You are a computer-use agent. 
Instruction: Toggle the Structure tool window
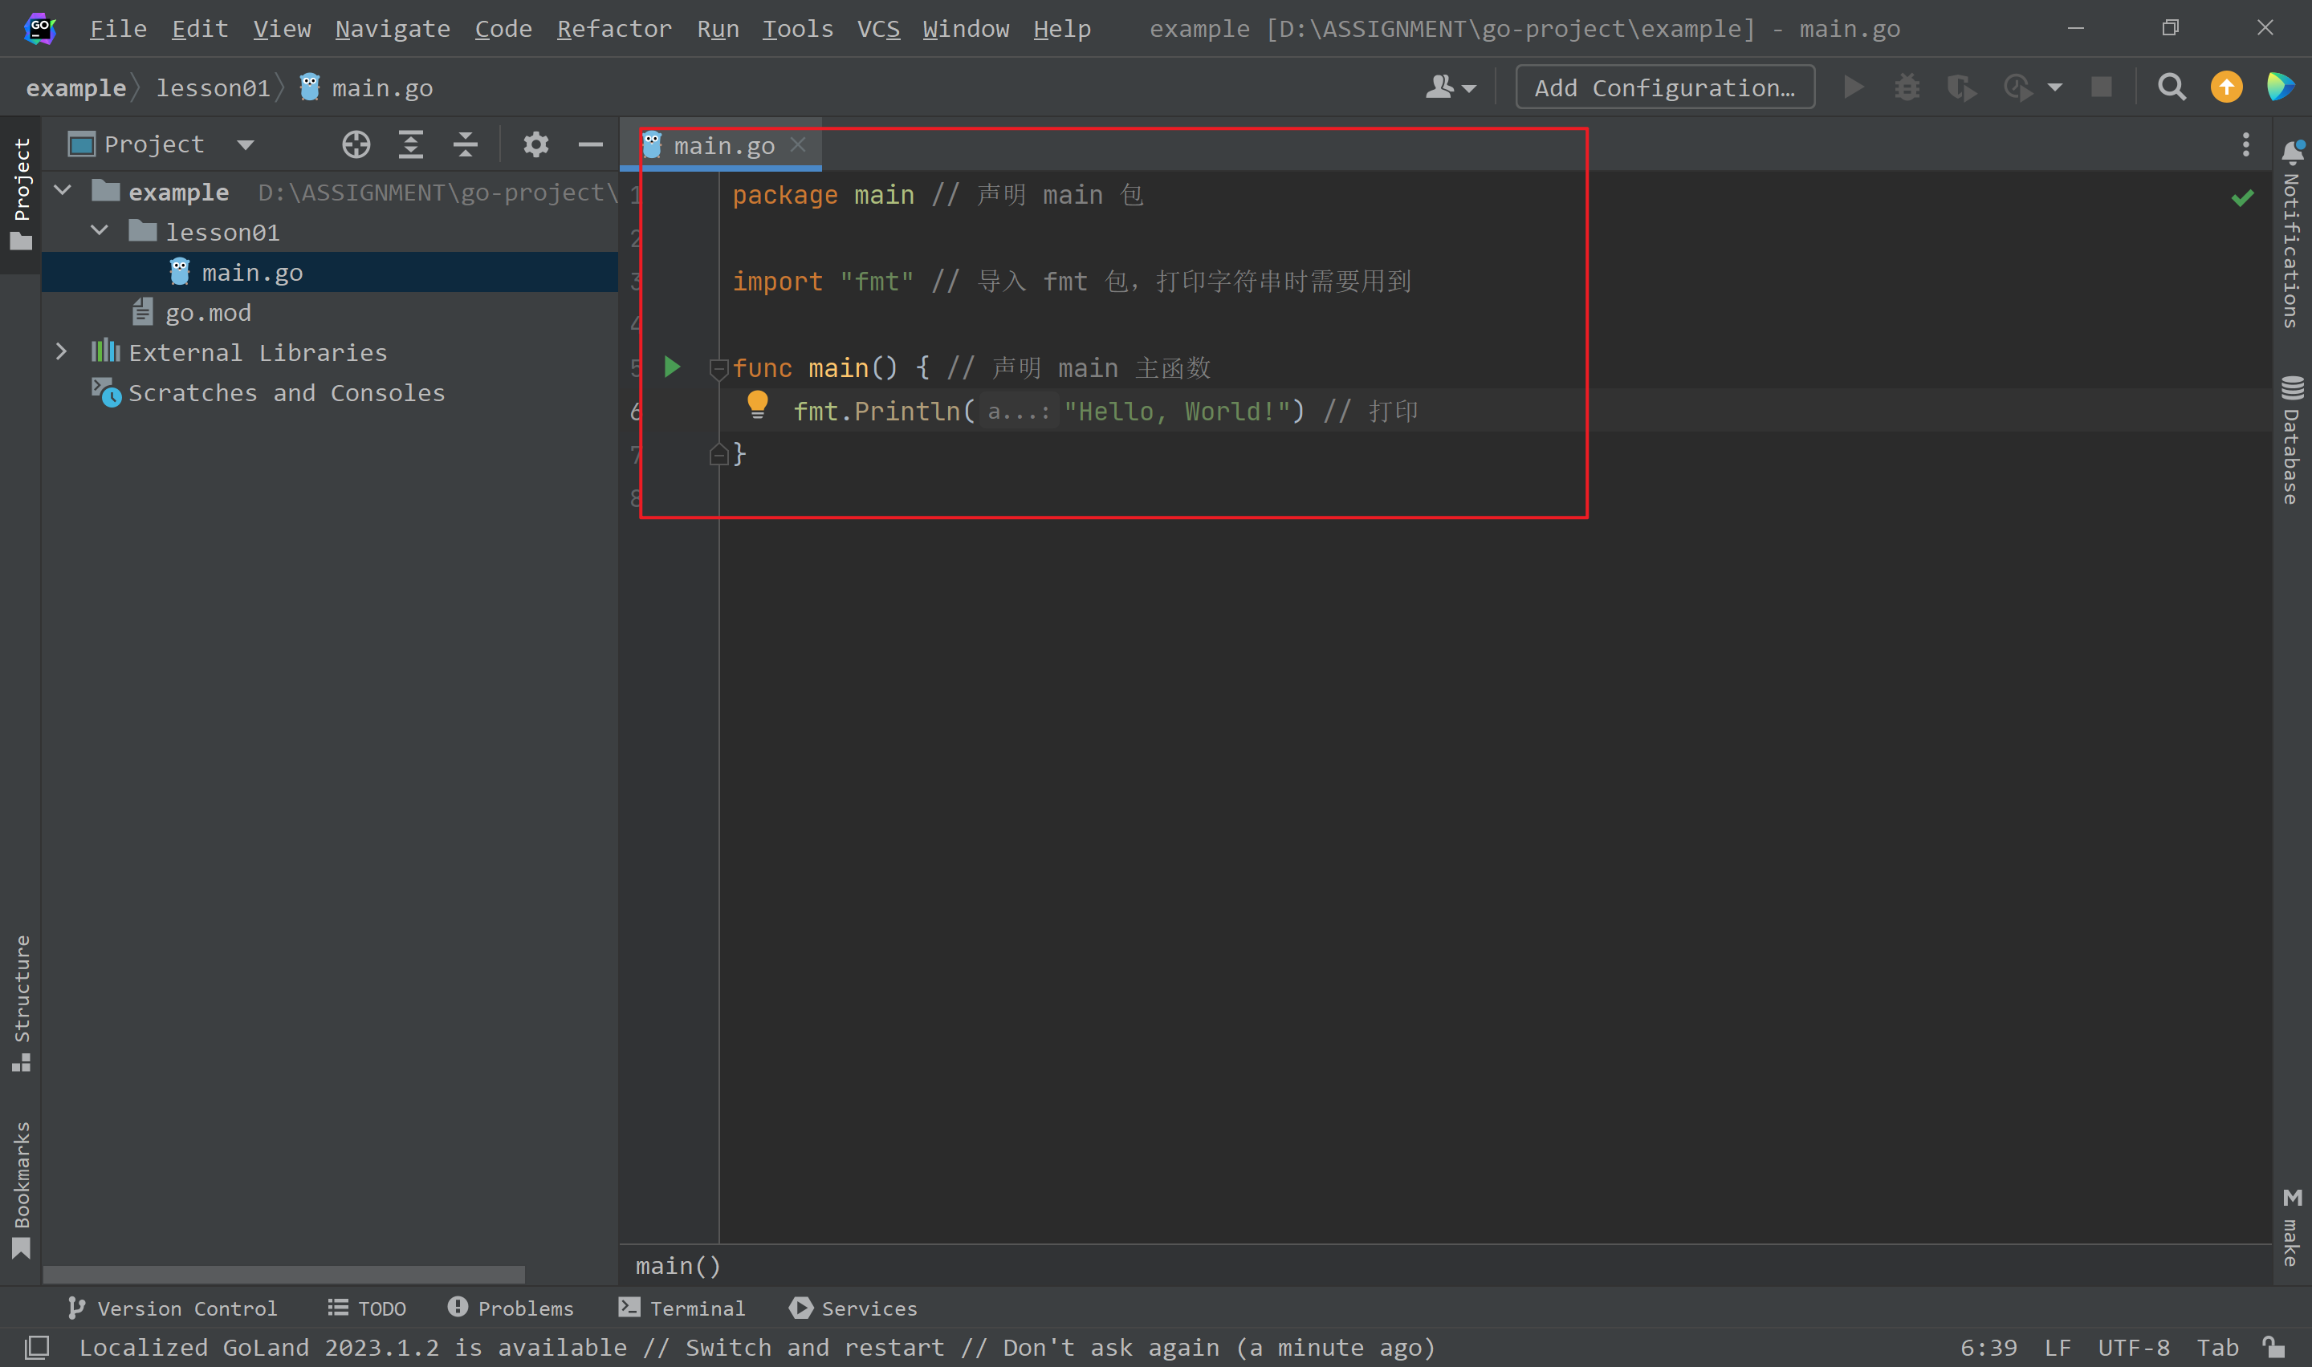(21, 1002)
